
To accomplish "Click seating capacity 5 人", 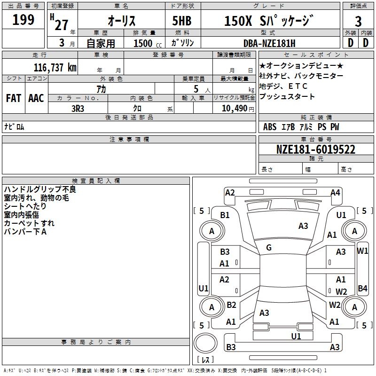I will click(202, 89).
